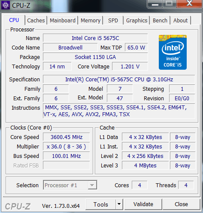Click the Model value '7'
Viewport: 203px width, 213px height.
pos(120,89)
